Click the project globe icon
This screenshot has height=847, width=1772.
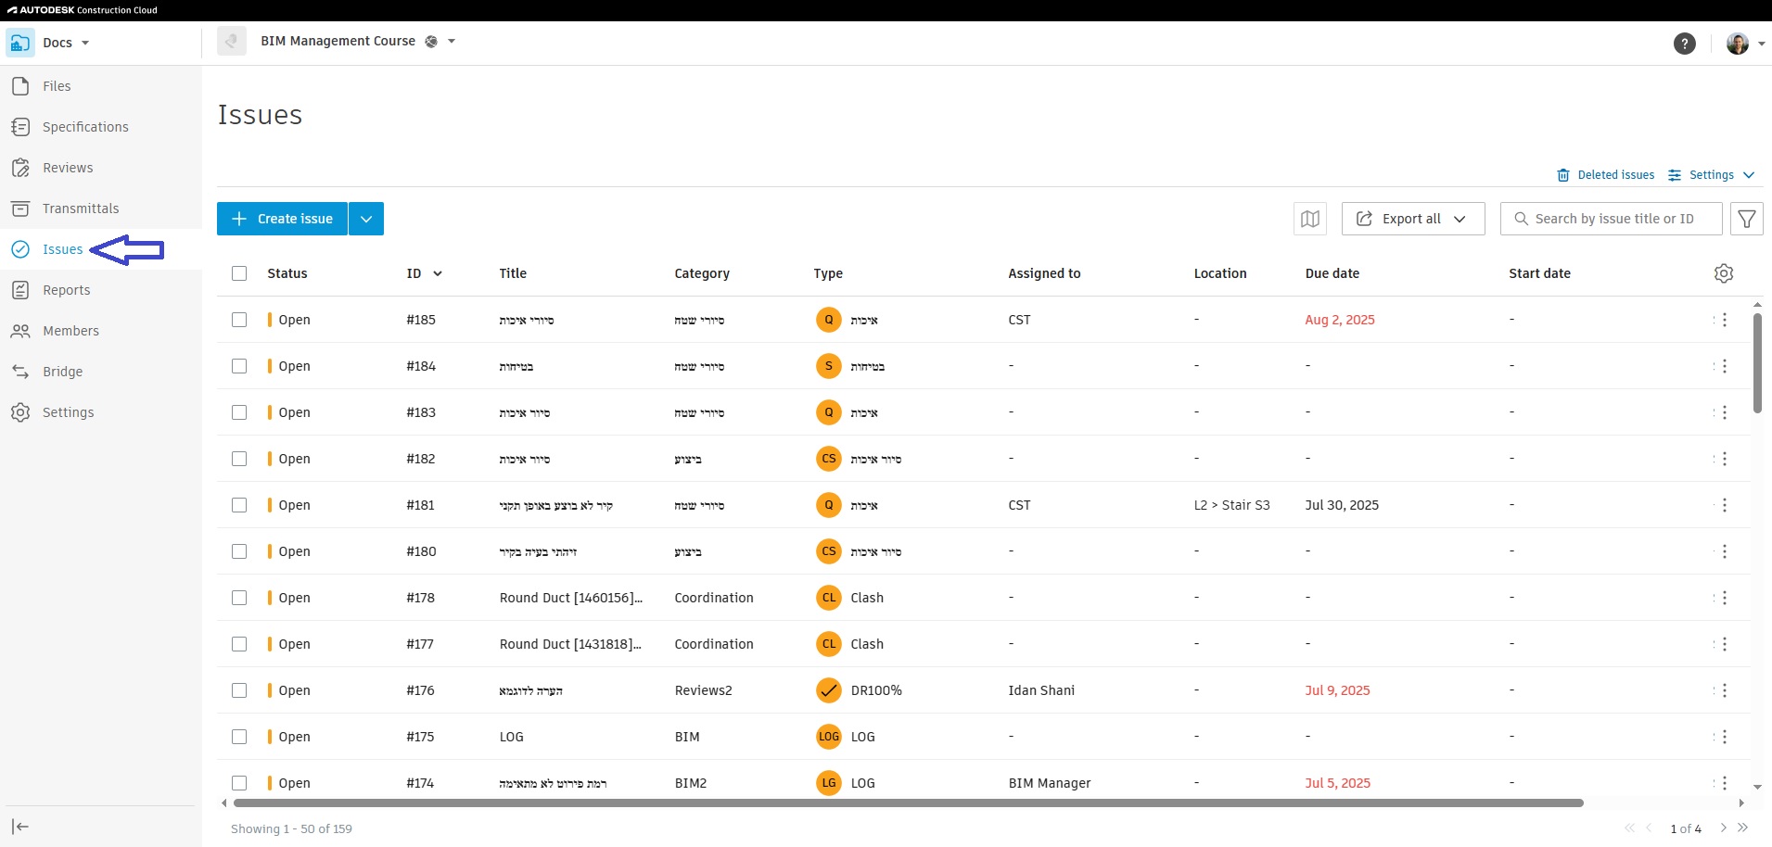tap(431, 42)
